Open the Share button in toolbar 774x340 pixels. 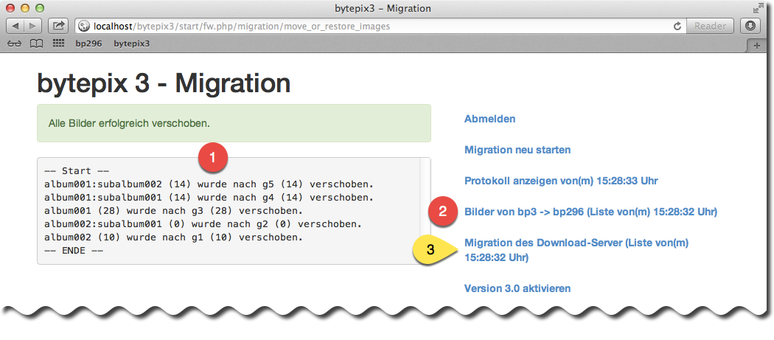58,26
